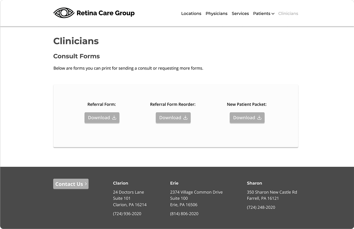Viewport: 354px width, 229px height.
Task: Download the New Patient Packet
Action: point(244,118)
